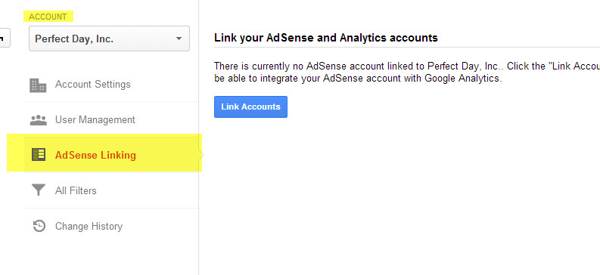Go to the User Management label

pos(95,120)
